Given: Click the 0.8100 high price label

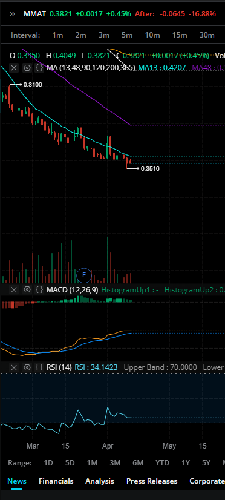Looking at the screenshot, I should 33,85.
